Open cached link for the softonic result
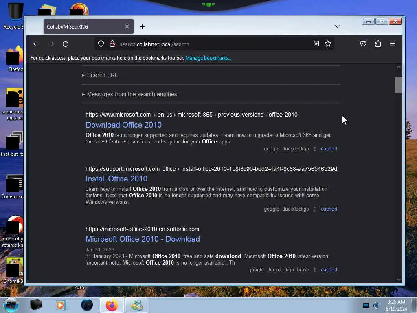The height and width of the screenshot is (313, 417). (x=329, y=270)
